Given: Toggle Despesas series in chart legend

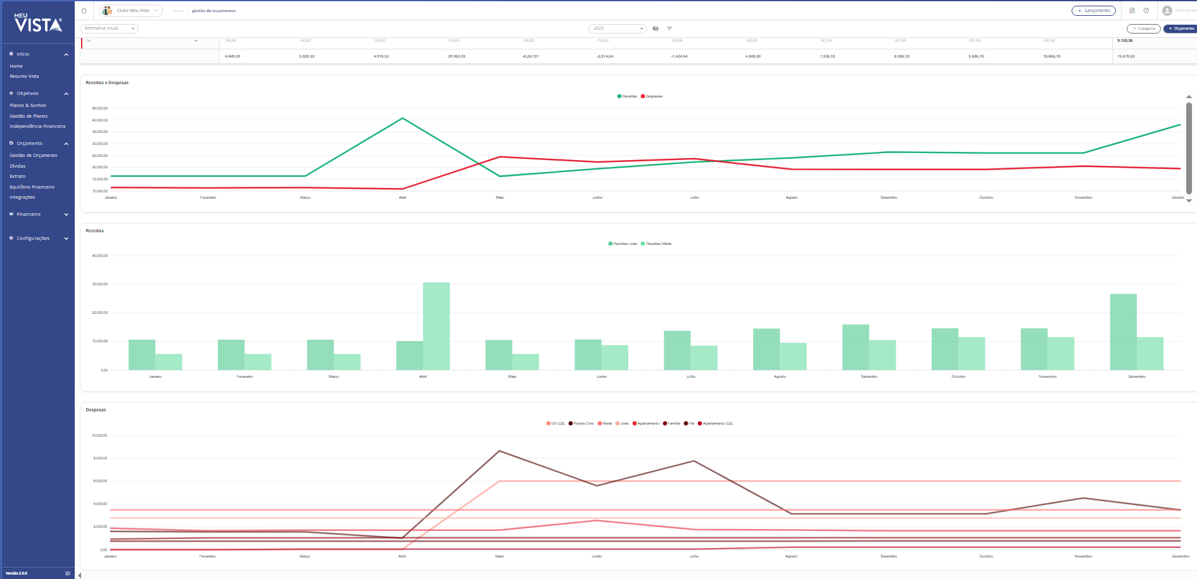Looking at the screenshot, I should pos(652,96).
